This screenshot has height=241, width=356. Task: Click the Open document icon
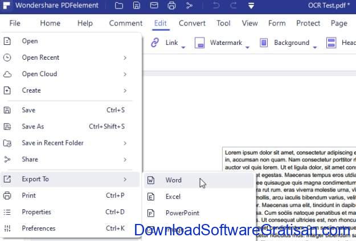(x=7, y=41)
